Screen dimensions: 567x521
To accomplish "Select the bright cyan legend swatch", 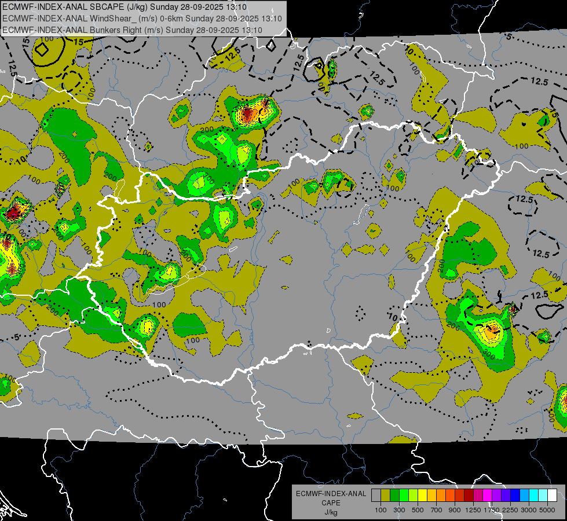I will tap(534, 496).
